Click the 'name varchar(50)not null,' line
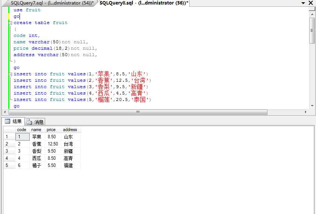The width and height of the screenshot is (316, 214). click(x=51, y=42)
